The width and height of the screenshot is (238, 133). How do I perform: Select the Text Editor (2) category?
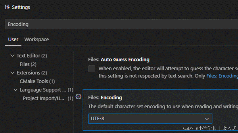[32, 56]
